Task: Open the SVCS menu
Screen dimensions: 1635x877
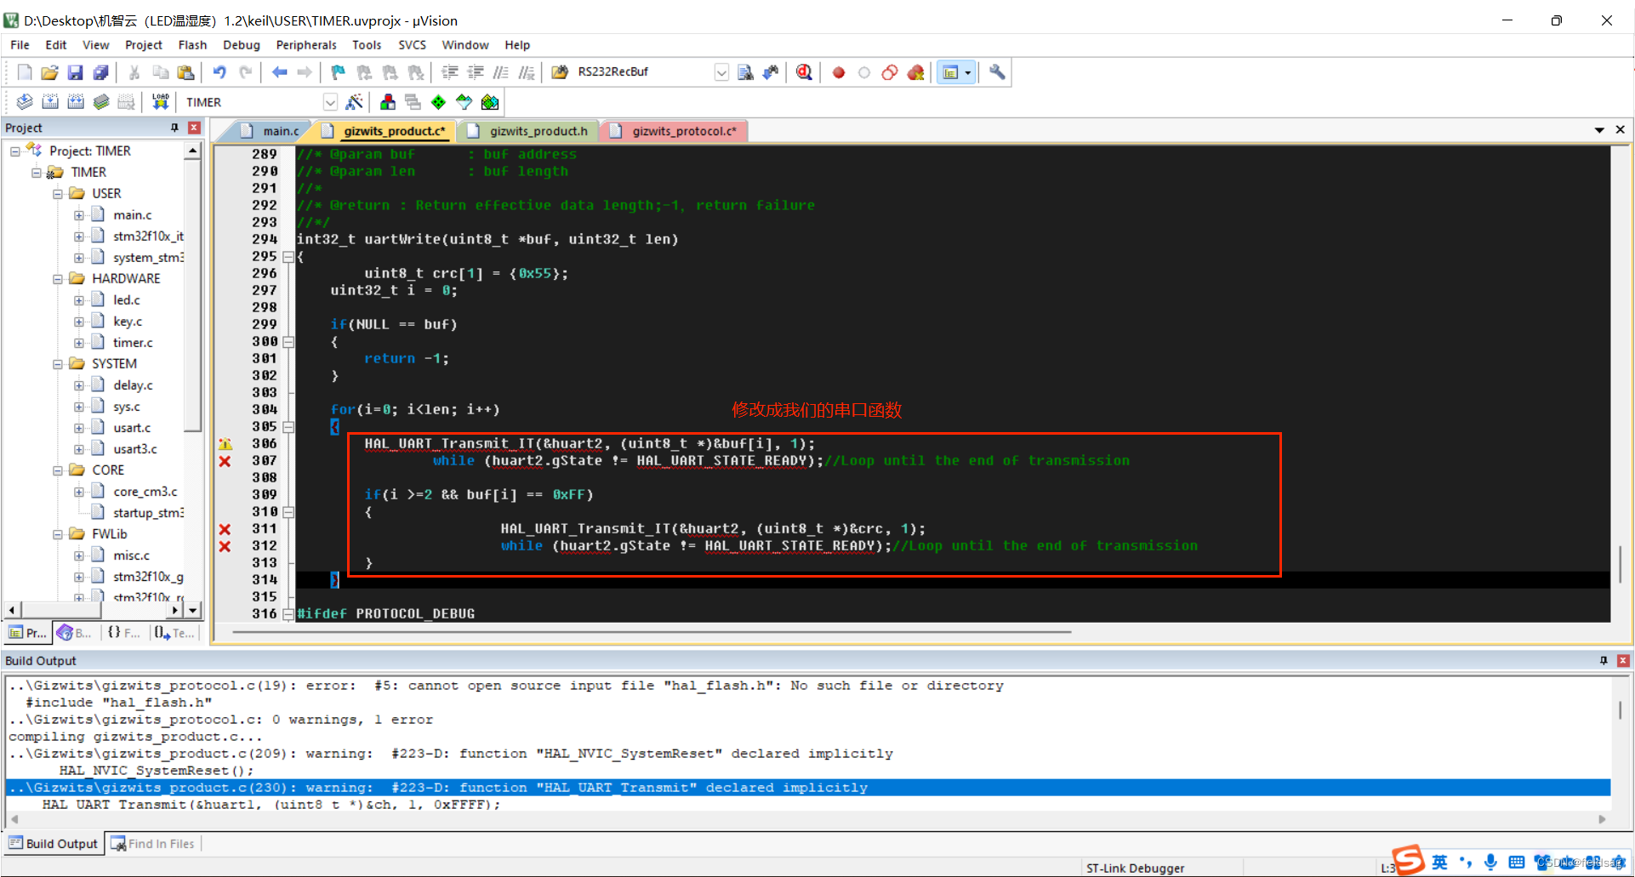Action: 413,45
